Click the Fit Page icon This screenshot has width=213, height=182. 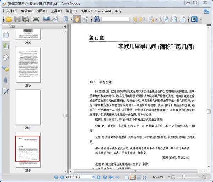pos(174,19)
